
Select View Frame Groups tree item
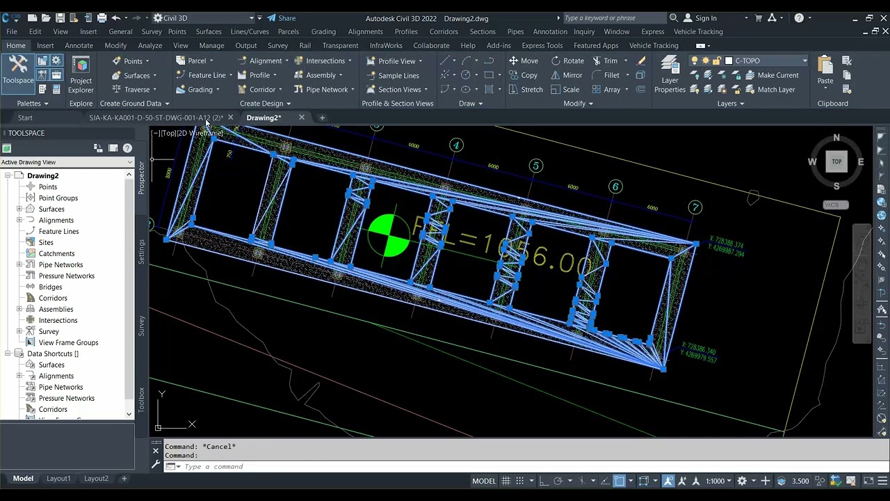tap(68, 342)
